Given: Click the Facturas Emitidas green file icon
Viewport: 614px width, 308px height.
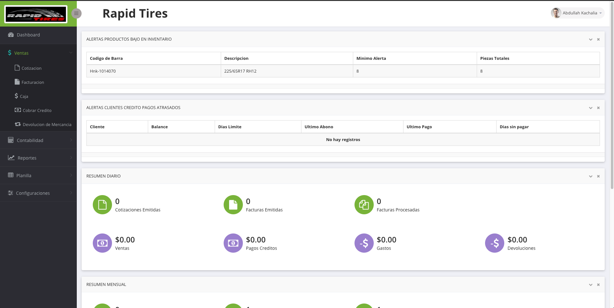Looking at the screenshot, I should click(233, 205).
